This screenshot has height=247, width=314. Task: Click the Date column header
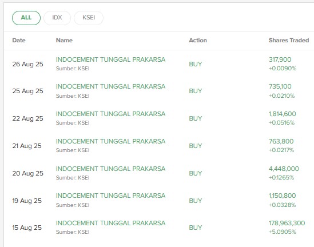pyautogui.click(x=19, y=41)
